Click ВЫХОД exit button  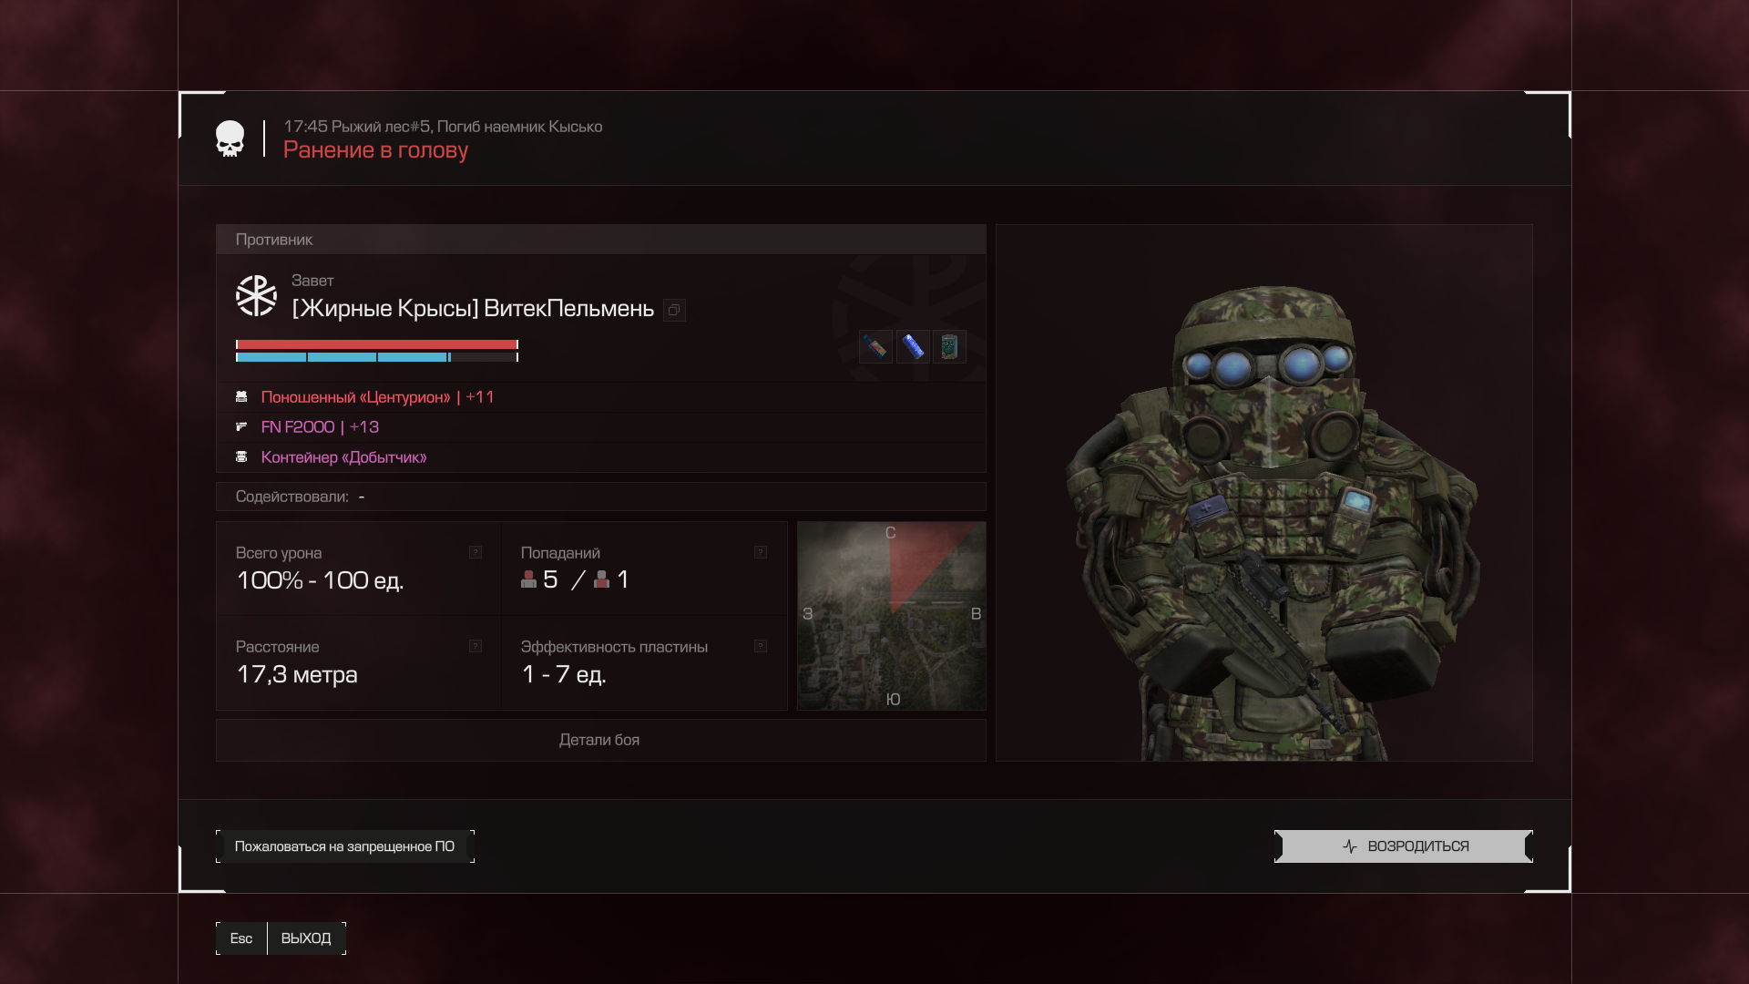click(x=306, y=938)
